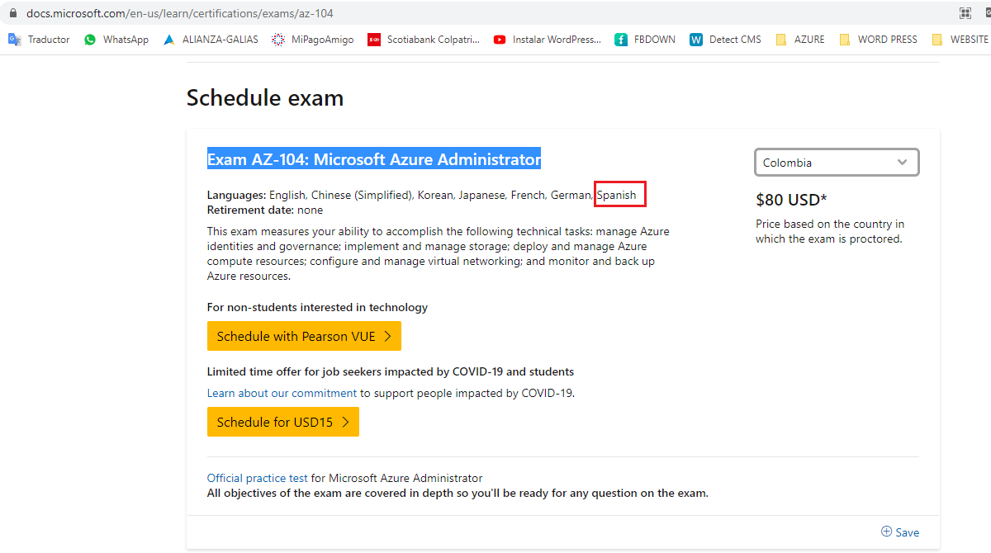Click 'All objectives of the exam' text
Viewport: 991px width, 553px height.
(458, 494)
